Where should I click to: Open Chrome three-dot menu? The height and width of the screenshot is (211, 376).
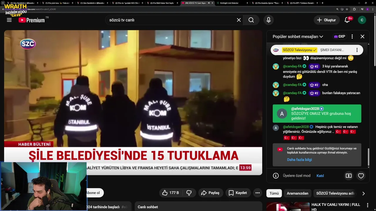372,9
